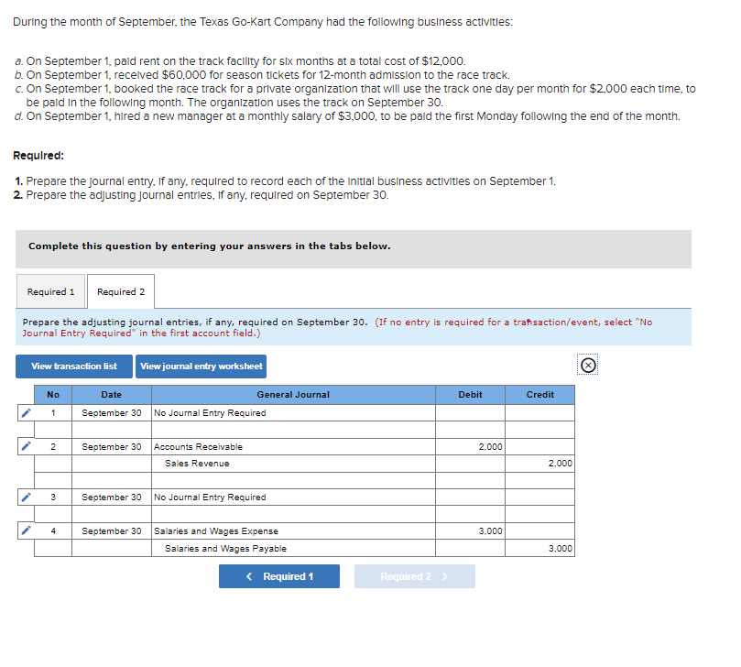741x667 pixels.
Task: Click the 2,000 credit for Sales Revenue
Action: pos(539,464)
